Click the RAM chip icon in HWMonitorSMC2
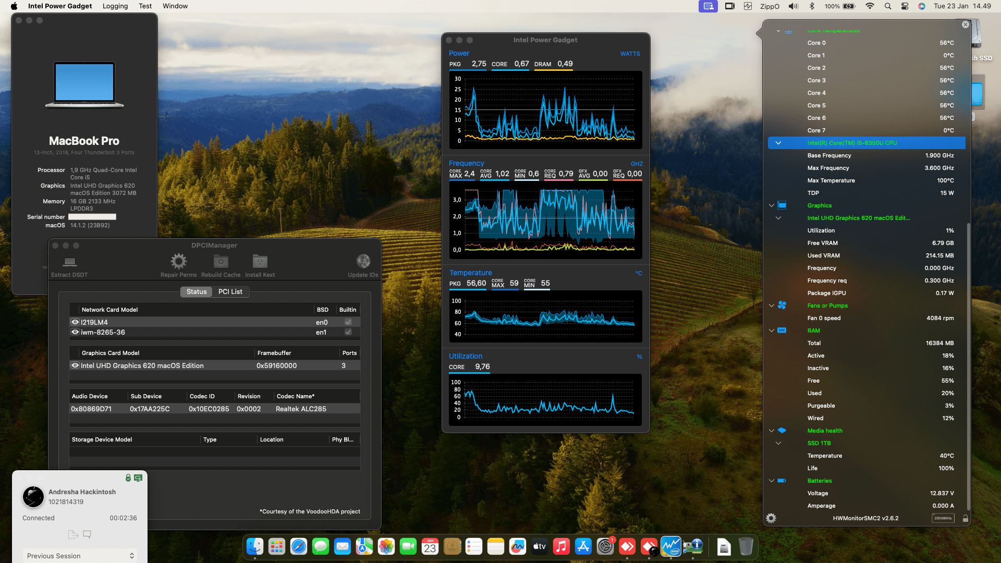 (x=782, y=330)
